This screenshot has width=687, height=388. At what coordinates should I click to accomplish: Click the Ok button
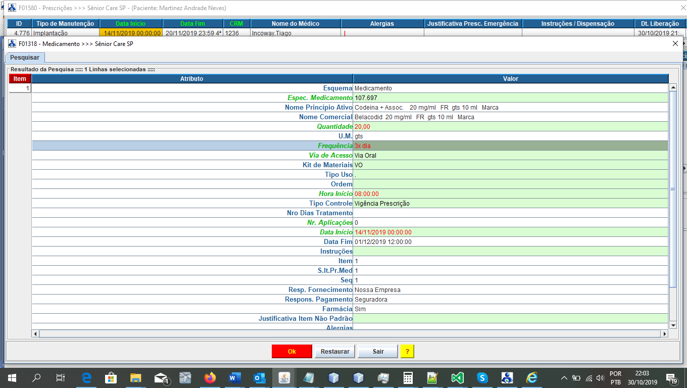click(291, 351)
